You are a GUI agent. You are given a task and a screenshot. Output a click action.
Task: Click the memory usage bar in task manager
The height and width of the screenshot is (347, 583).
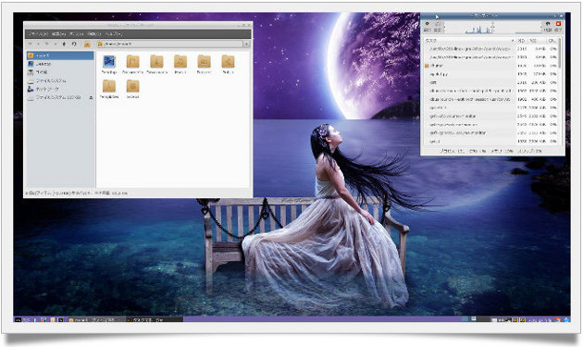517,28
